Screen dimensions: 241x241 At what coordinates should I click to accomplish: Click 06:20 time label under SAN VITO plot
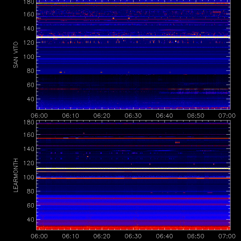click(x=102, y=116)
